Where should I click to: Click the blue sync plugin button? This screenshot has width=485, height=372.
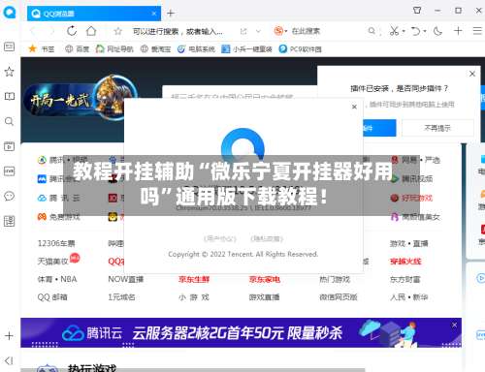tap(379, 128)
